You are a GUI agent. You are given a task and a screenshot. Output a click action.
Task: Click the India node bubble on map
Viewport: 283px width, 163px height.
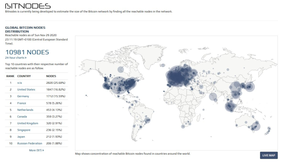(213, 97)
